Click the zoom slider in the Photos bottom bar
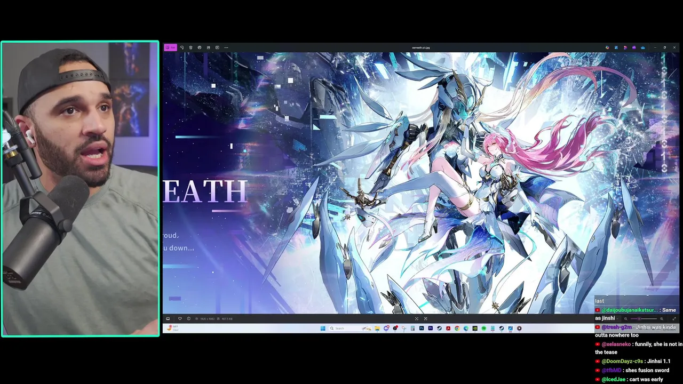This screenshot has width=683, height=384. 644,319
